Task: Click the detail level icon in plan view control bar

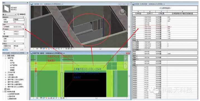Action: (41, 98)
